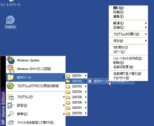
Task: Click the プログラムのアクセスと既定の設定 label
Action: coord(38,86)
